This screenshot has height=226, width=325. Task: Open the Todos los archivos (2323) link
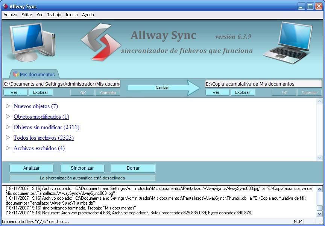pos(44,138)
